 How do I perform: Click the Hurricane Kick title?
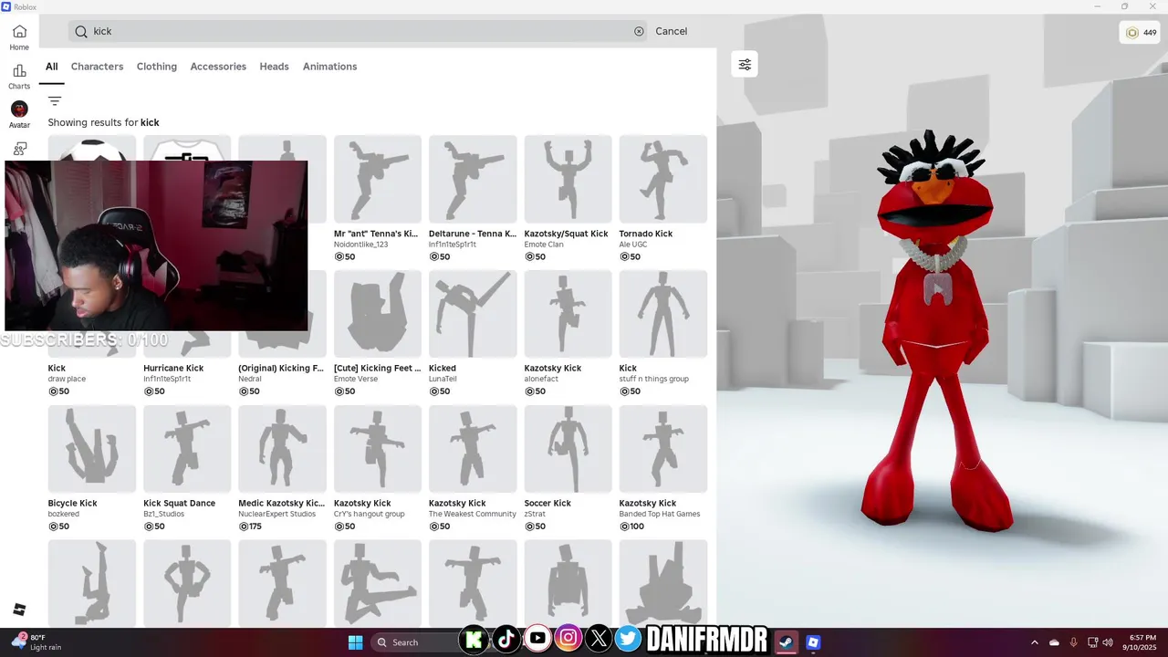coord(173,369)
